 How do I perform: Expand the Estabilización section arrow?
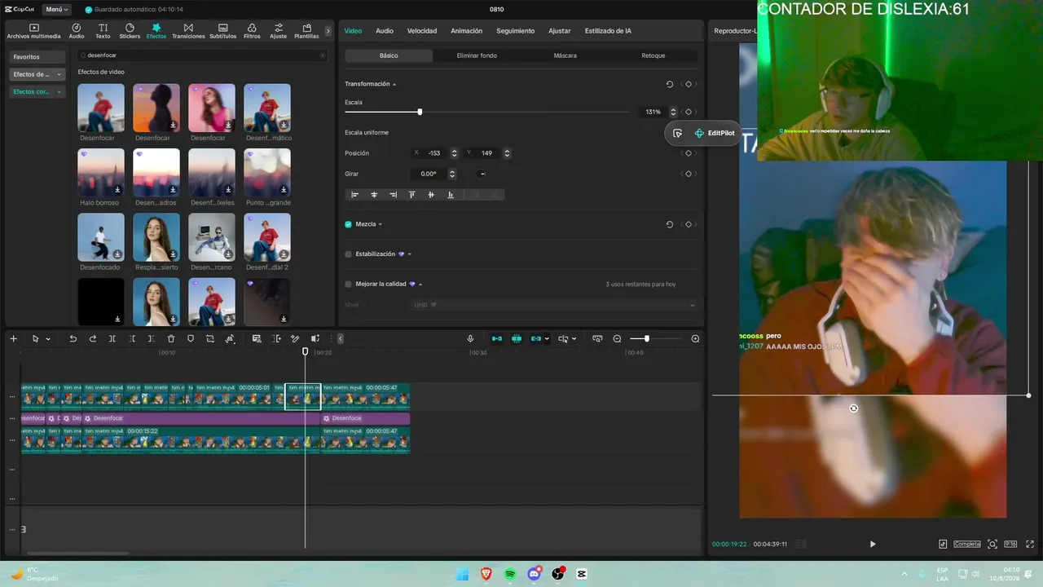[409, 254]
